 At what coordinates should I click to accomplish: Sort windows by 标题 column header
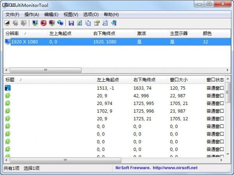click(49, 80)
